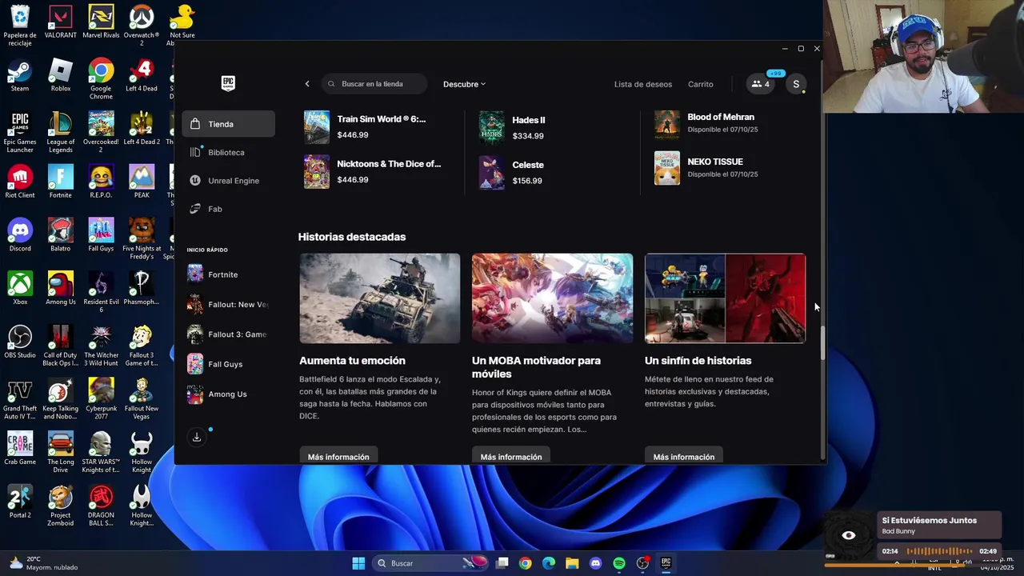1024x576 pixels.
Task: Select Marvel Rivals desktop shortcut
Action: point(101,22)
